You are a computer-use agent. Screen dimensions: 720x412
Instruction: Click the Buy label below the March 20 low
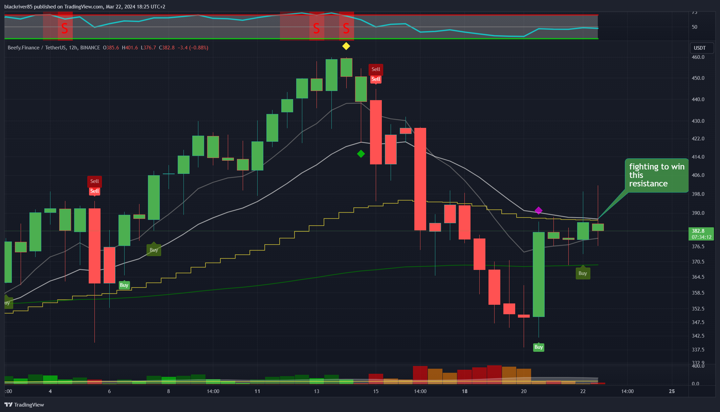(539, 347)
